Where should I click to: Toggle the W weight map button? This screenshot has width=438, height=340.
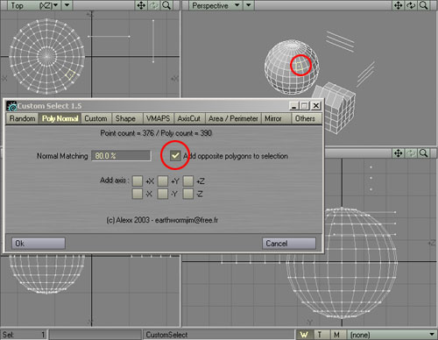pos(304,335)
